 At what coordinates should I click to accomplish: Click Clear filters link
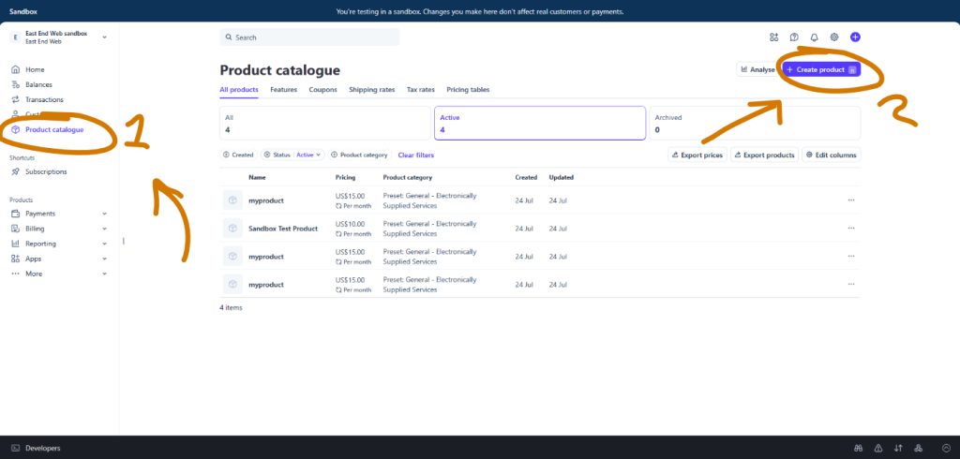point(415,155)
